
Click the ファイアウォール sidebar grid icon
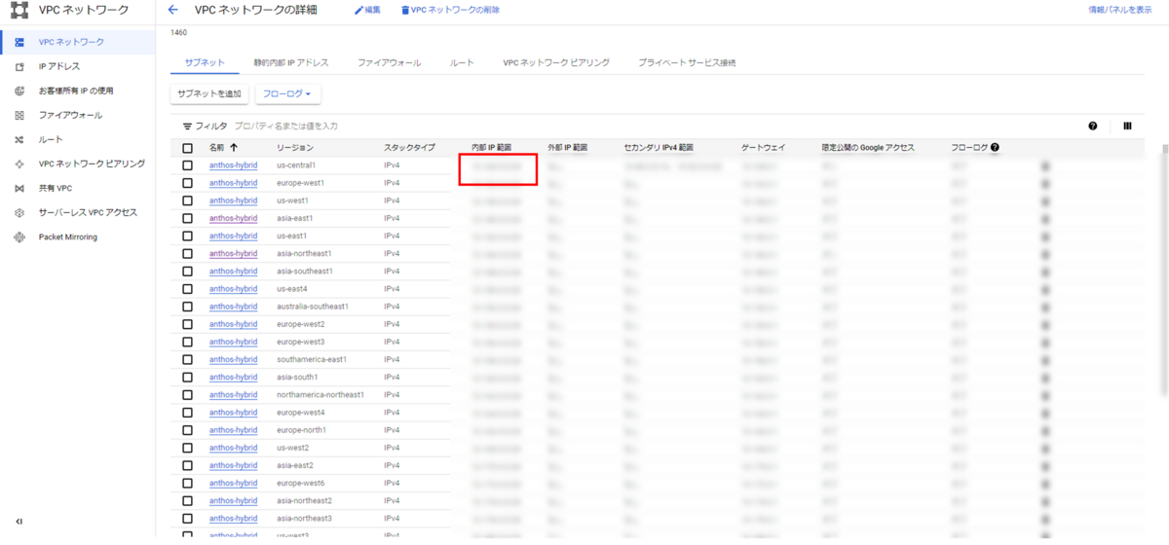pos(19,115)
